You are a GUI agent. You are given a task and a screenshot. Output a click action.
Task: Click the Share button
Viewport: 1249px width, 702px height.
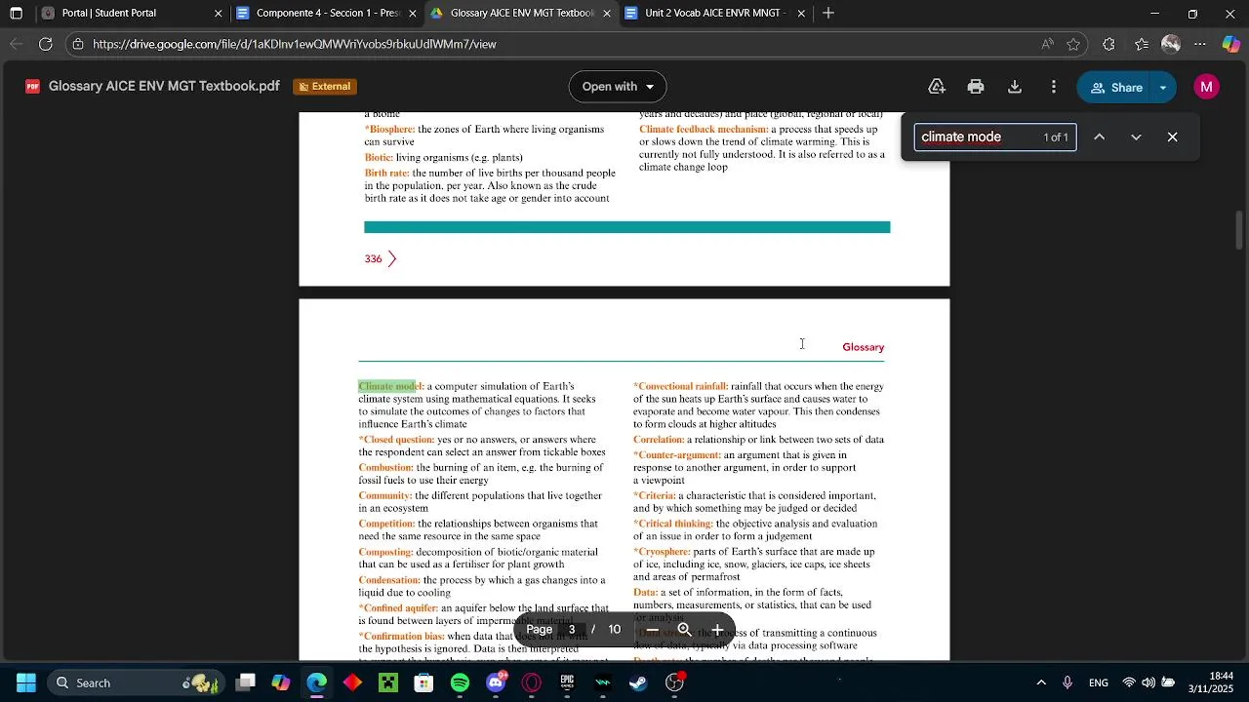pyautogui.click(x=1115, y=87)
